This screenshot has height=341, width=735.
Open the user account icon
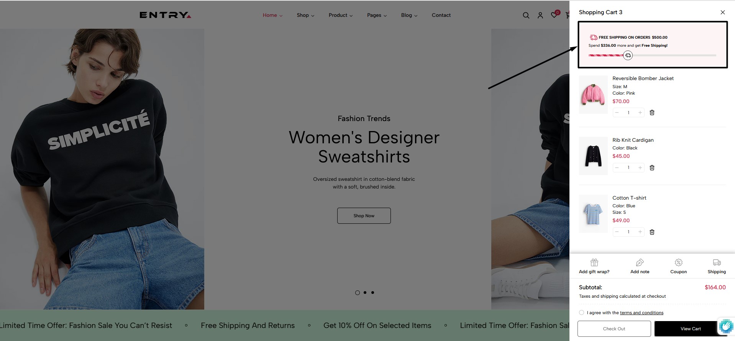540,15
